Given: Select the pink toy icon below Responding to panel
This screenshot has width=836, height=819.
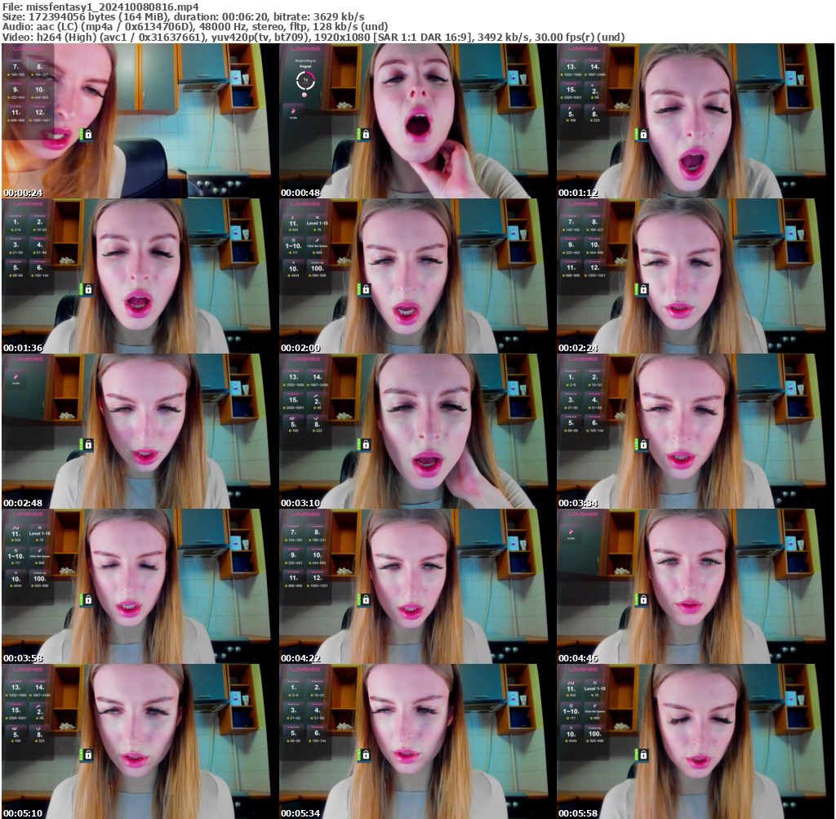Looking at the screenshot, I should [x=294, y=111].
